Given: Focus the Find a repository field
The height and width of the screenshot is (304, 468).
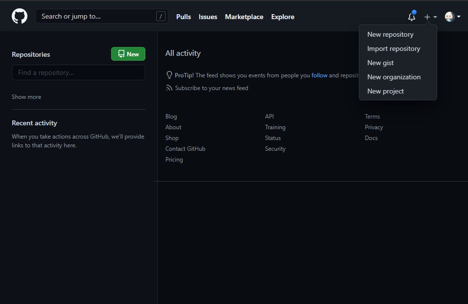Looking at the screenshot, I should pos(78,72).
